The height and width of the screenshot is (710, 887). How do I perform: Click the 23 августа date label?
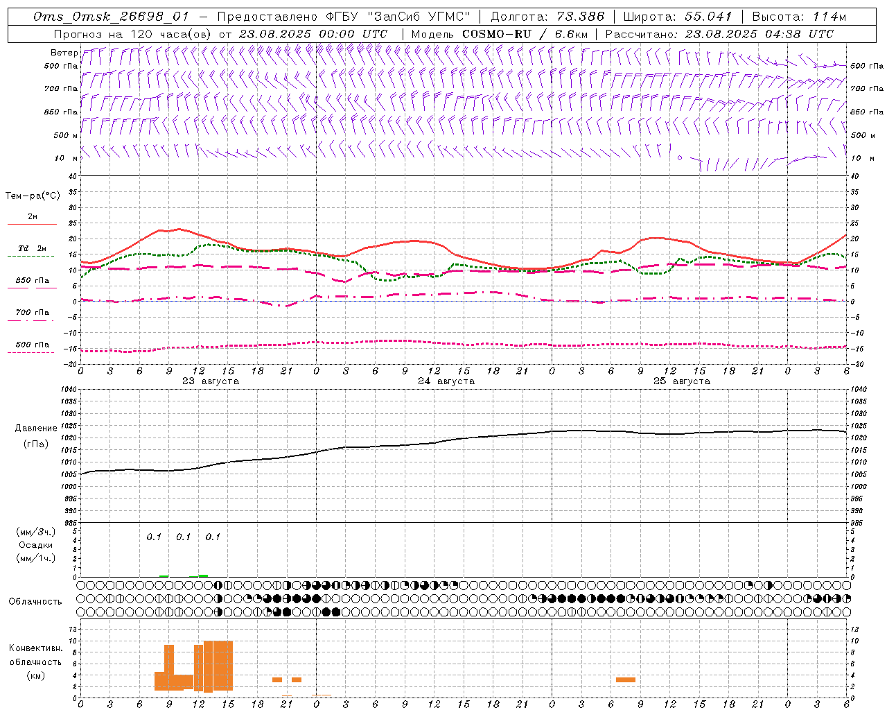[x=211, y=381]
